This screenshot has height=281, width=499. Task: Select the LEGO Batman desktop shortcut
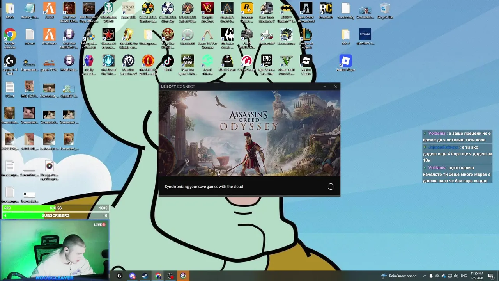[286, 12]
